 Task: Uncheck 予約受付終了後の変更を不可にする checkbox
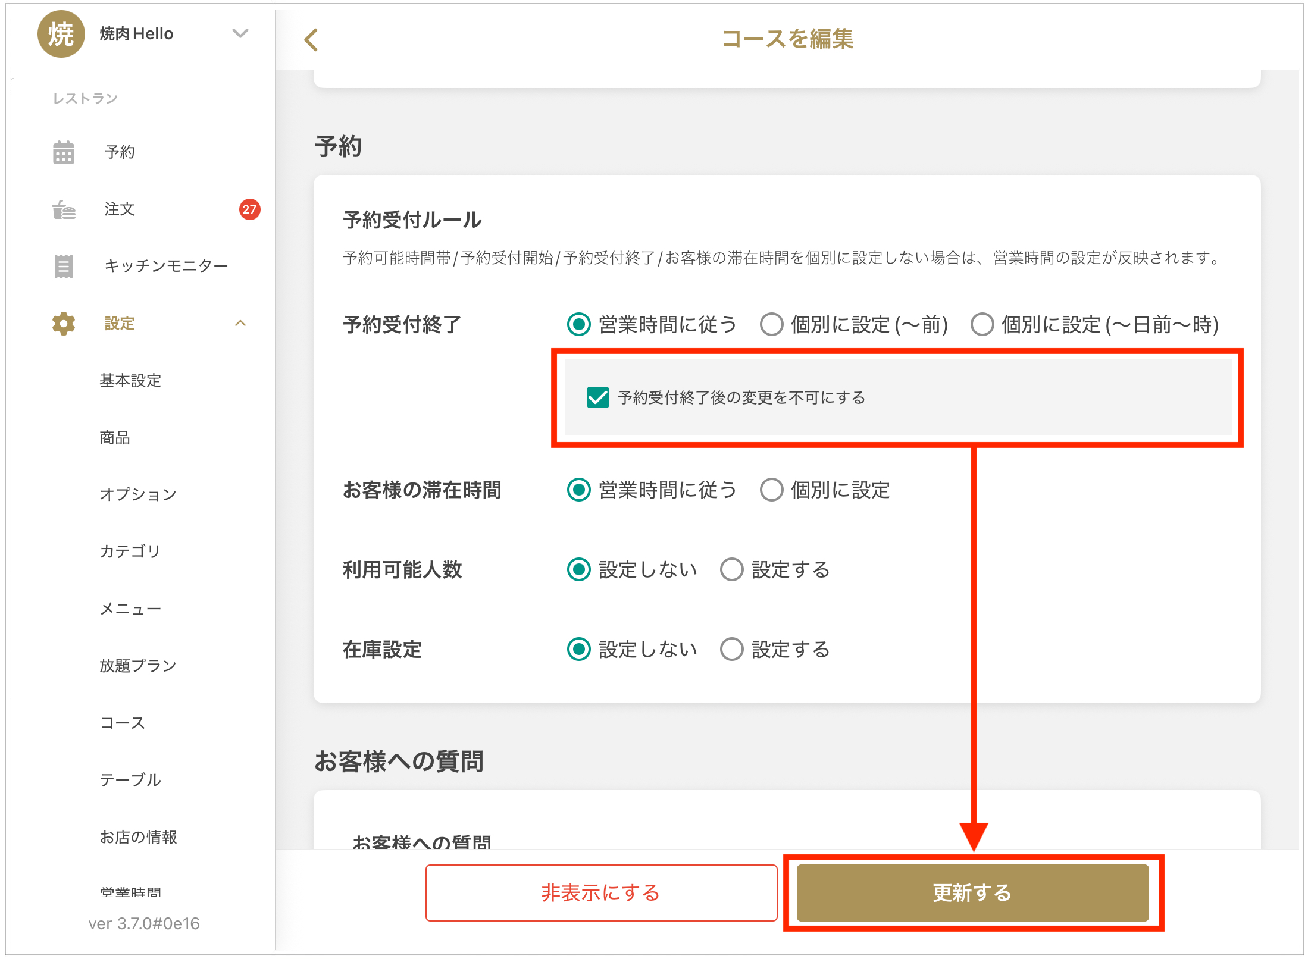coord(597,397)
